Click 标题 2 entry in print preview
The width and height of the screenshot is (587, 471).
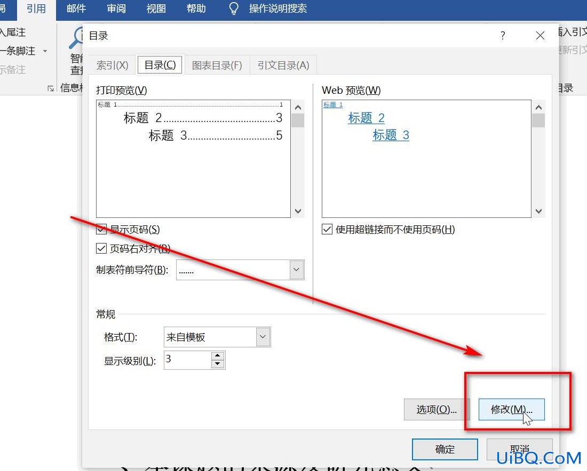(x=203, y=118)
